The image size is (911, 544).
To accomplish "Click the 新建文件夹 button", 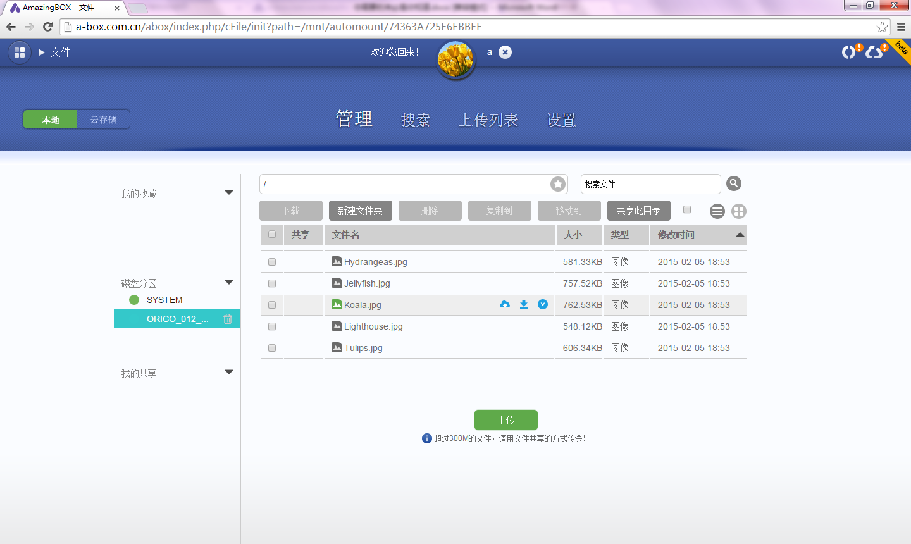I will tap(360, 211).
